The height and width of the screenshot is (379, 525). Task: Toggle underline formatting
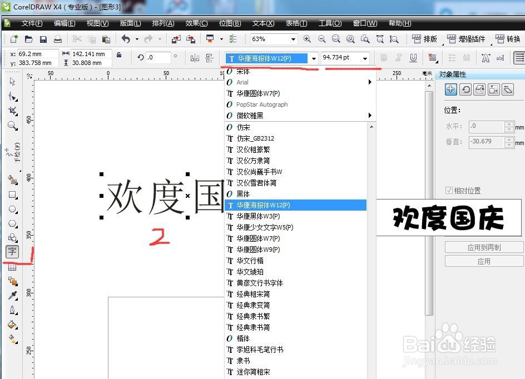point(414,58)
